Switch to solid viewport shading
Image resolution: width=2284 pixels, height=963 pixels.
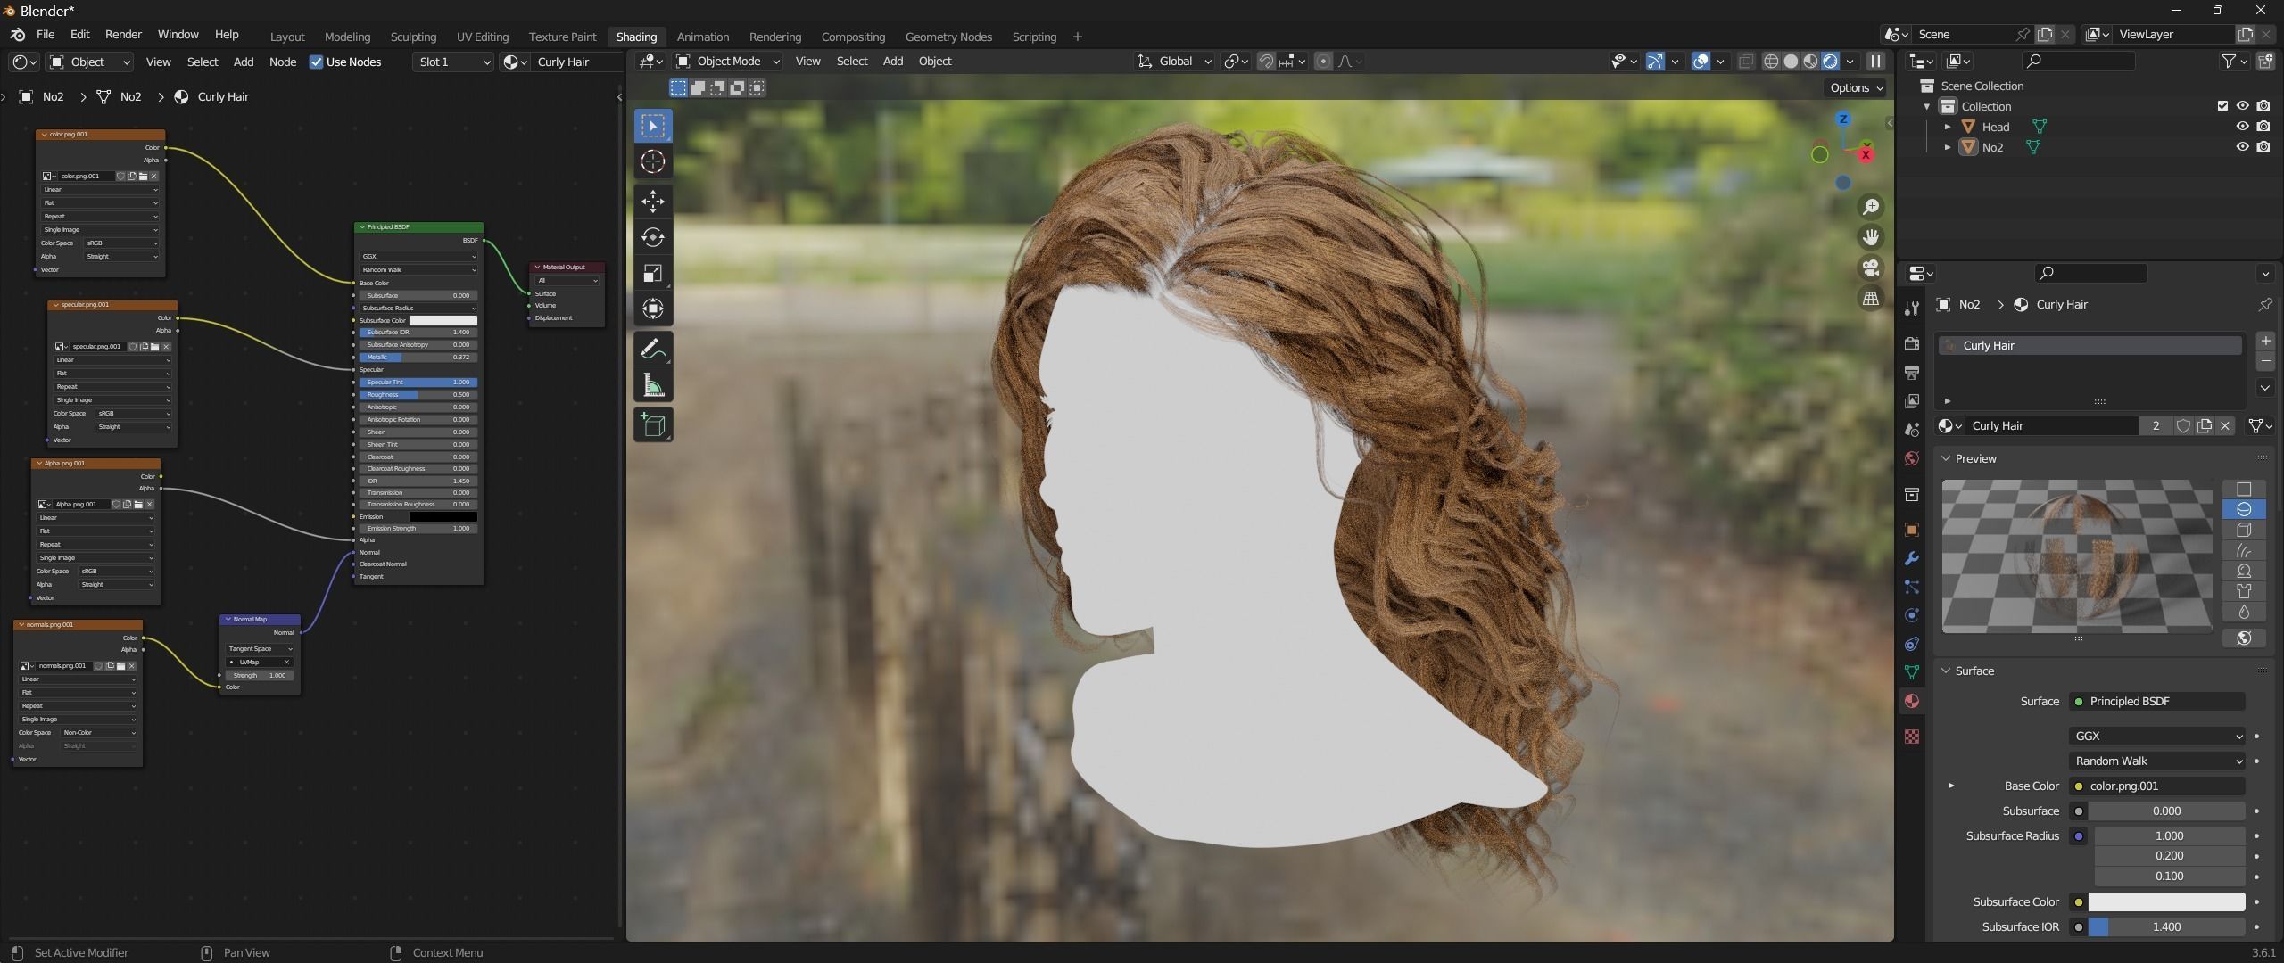tap(1791, 61)
